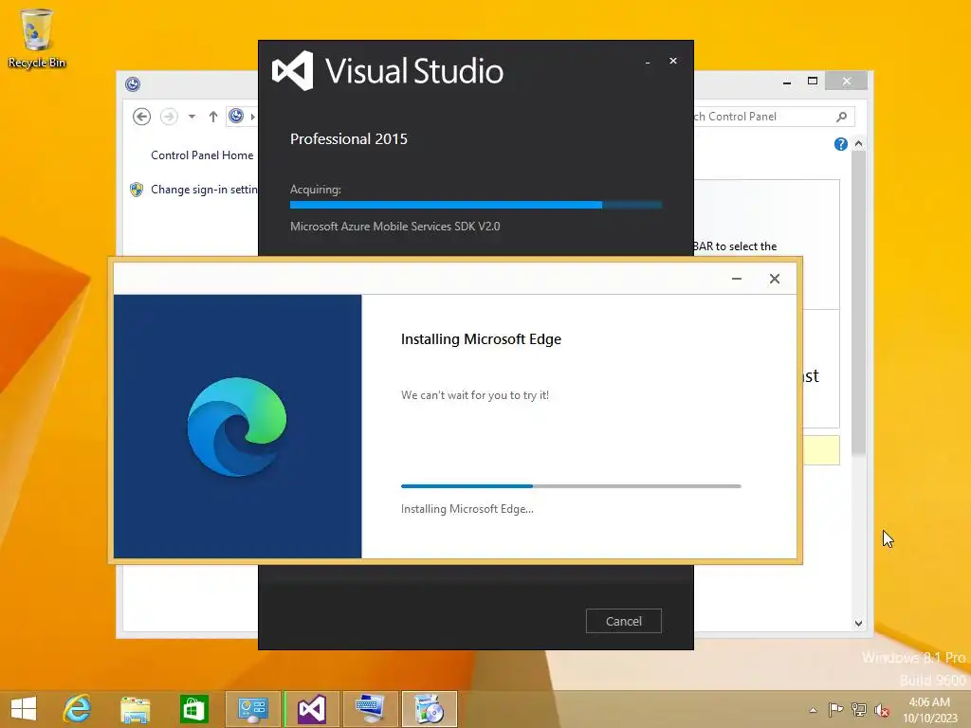This screenshot has width=971, height=728.
Task: Minimize the Microsoft Edge installer window
Action: tap(736, 279)
